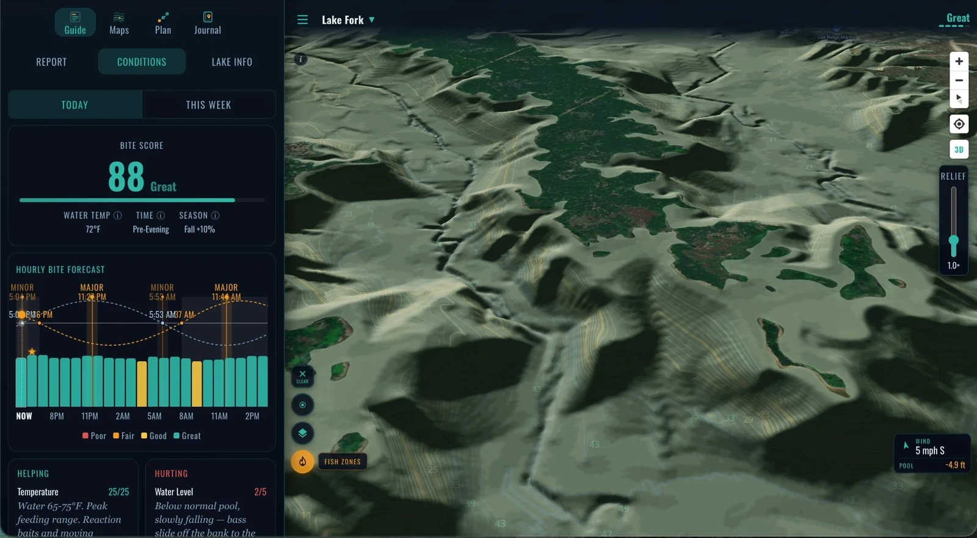The height and width of the screenshot is (538, 977).
Task: Click the Wind 5 mph S widget
Action: pyautogui.click(x=932, y=447)
